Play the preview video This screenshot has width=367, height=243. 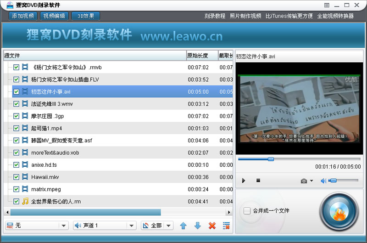point(244,181)
